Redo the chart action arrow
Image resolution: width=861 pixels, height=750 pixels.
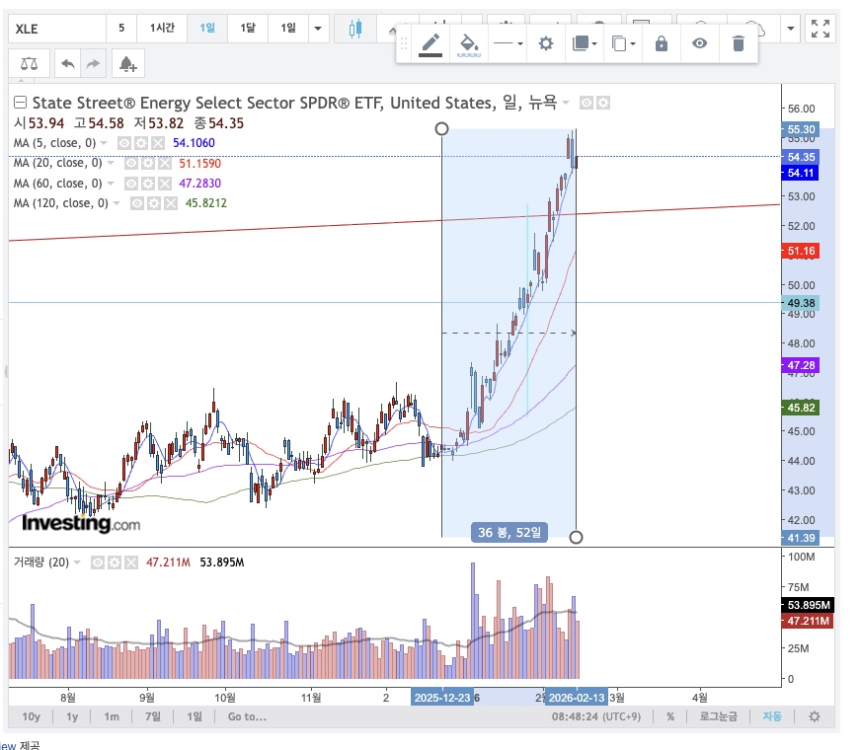pos(93,64)
